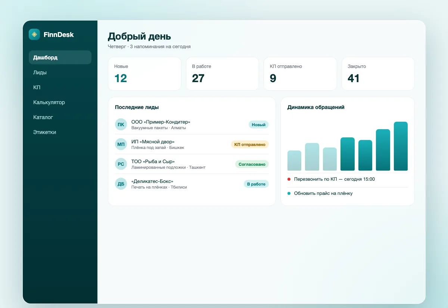Click the shortest, first chart bar

pos(294,161)
